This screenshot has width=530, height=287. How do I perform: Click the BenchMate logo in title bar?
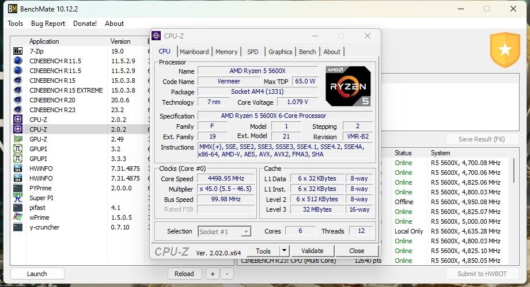coord(13,9)
